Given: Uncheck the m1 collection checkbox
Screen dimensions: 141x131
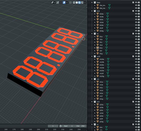Looking at the screenshot, I should point(133,79).
